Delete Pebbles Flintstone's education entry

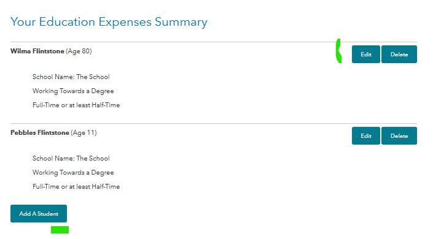point(399,136)
